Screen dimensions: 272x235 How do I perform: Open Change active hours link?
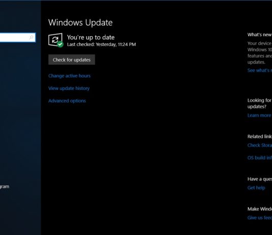[x=69, y=76]
